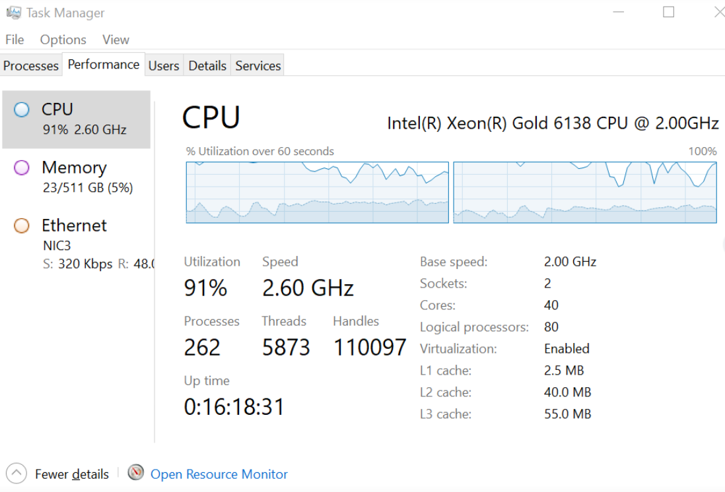Click the Open Resource Monitor link
Screen dimensions: 725x492
tap(219, 474)
